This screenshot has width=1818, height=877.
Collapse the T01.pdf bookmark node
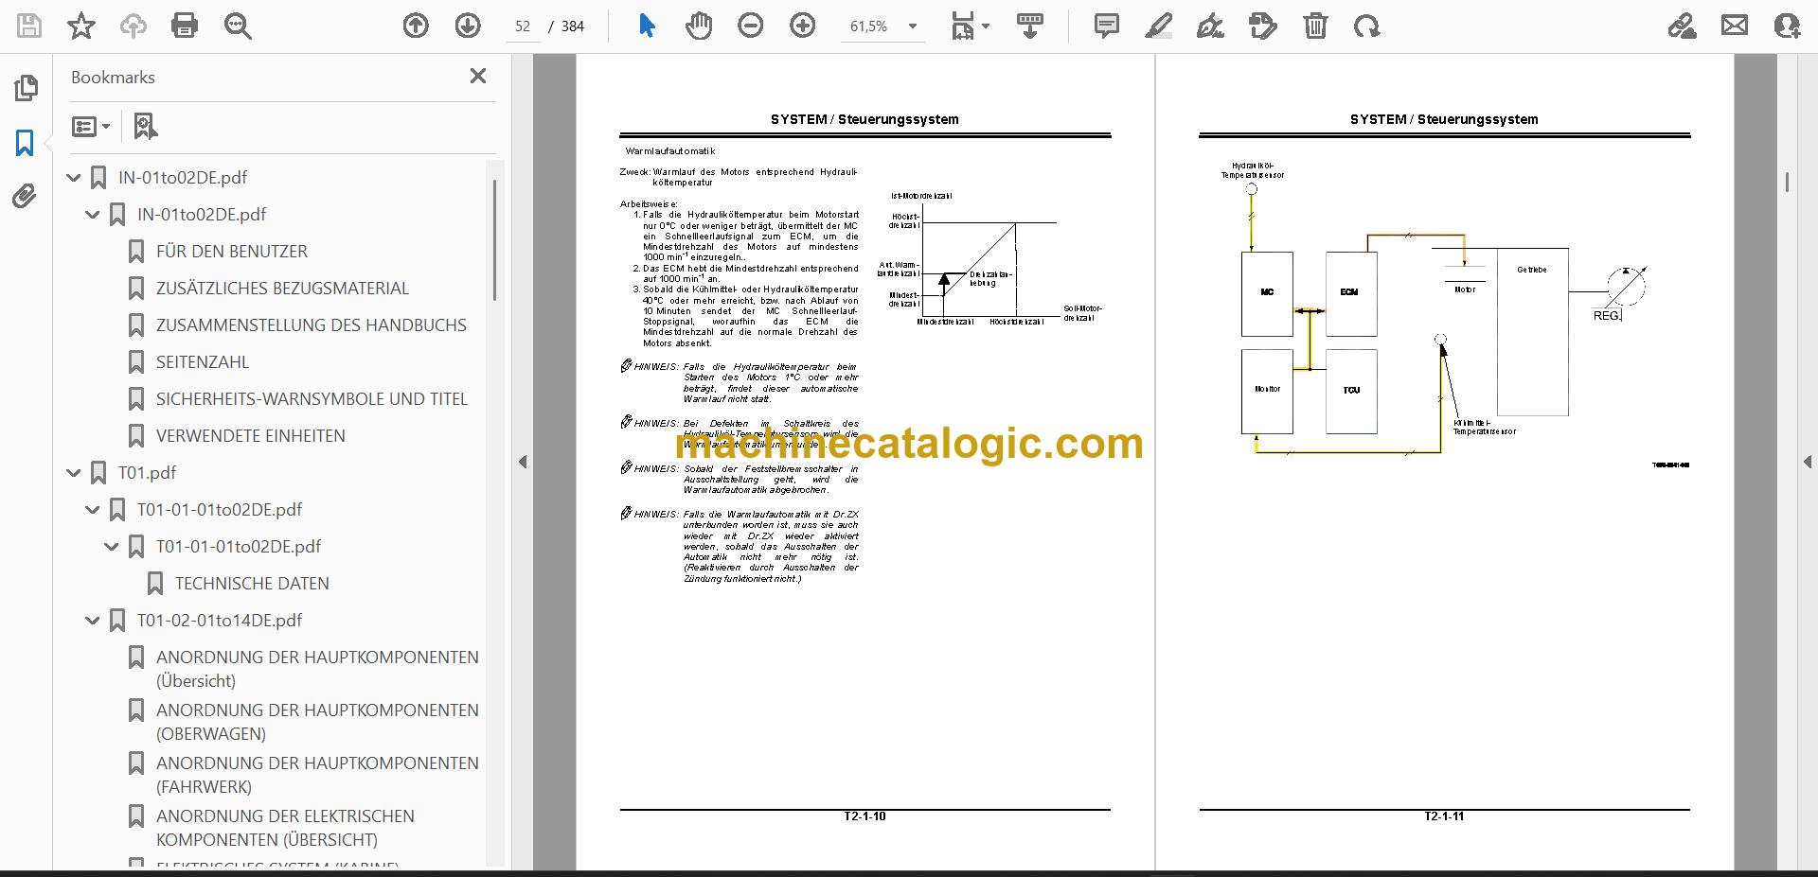(x=74, y=472)
